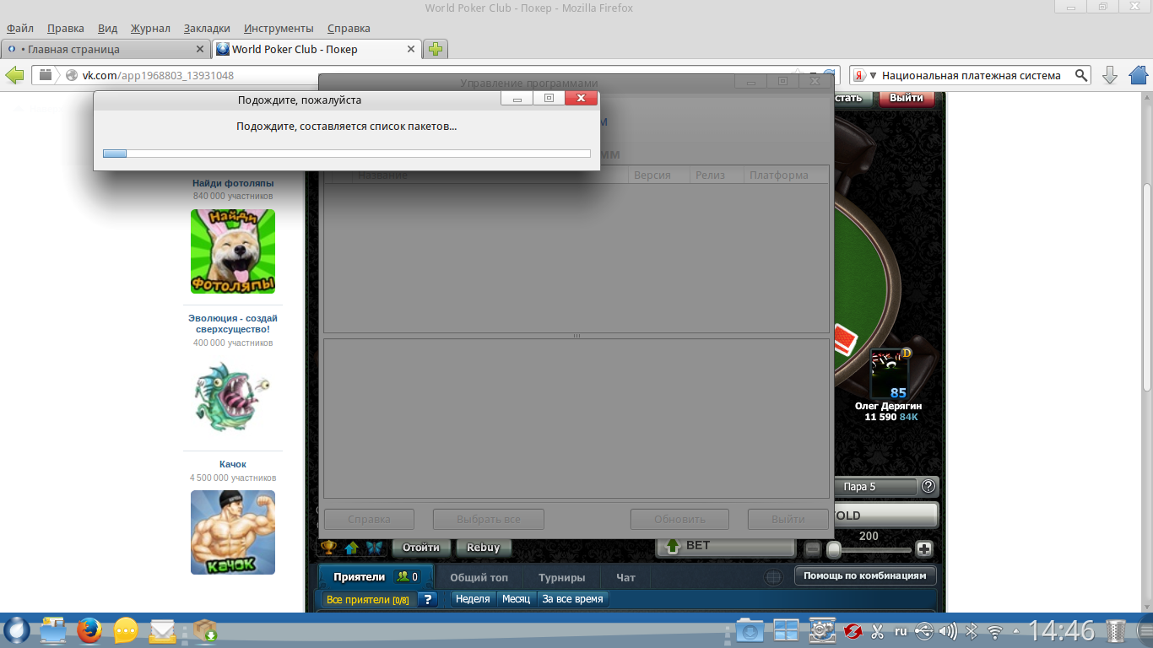Click the question mark beside "Все приятели"
Screen dimensions: 1153x648
[428, 599]
